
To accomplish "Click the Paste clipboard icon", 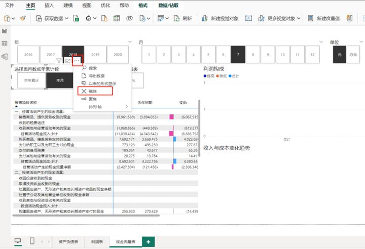I will click(7, 18).
